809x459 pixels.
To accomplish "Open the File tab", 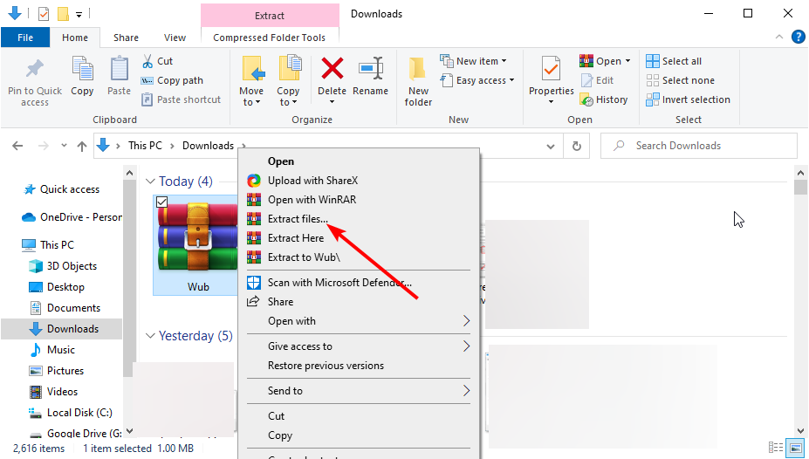I will point(25,38).
